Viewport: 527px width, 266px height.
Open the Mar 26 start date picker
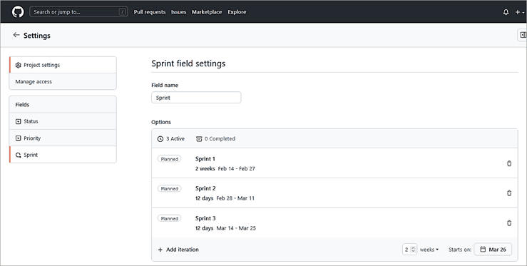[493, 250]
